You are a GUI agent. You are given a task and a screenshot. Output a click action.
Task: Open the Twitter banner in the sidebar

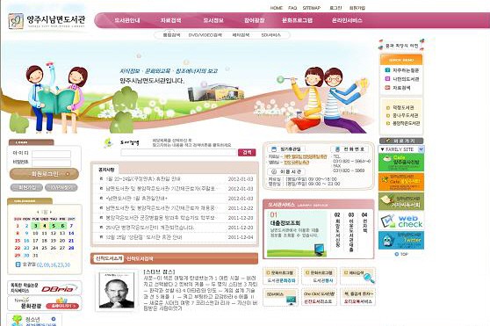401,240
